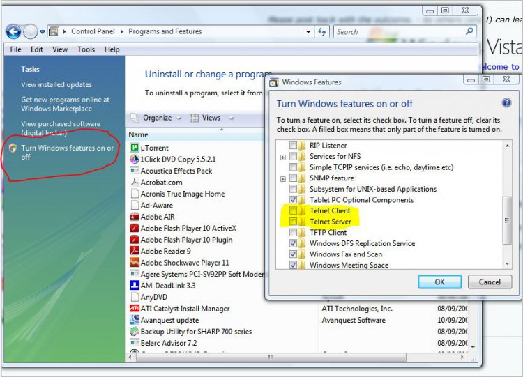523x377 pixels.
Task: Enable the Telnet Server checkbox
Action: point(293,222)
